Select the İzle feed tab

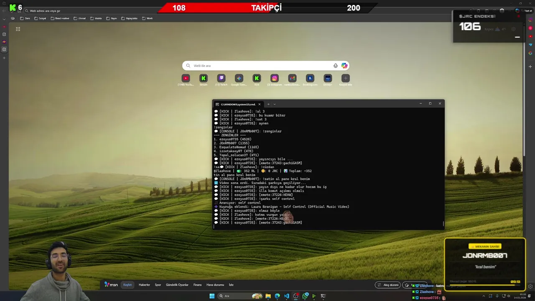pos(231,285)
